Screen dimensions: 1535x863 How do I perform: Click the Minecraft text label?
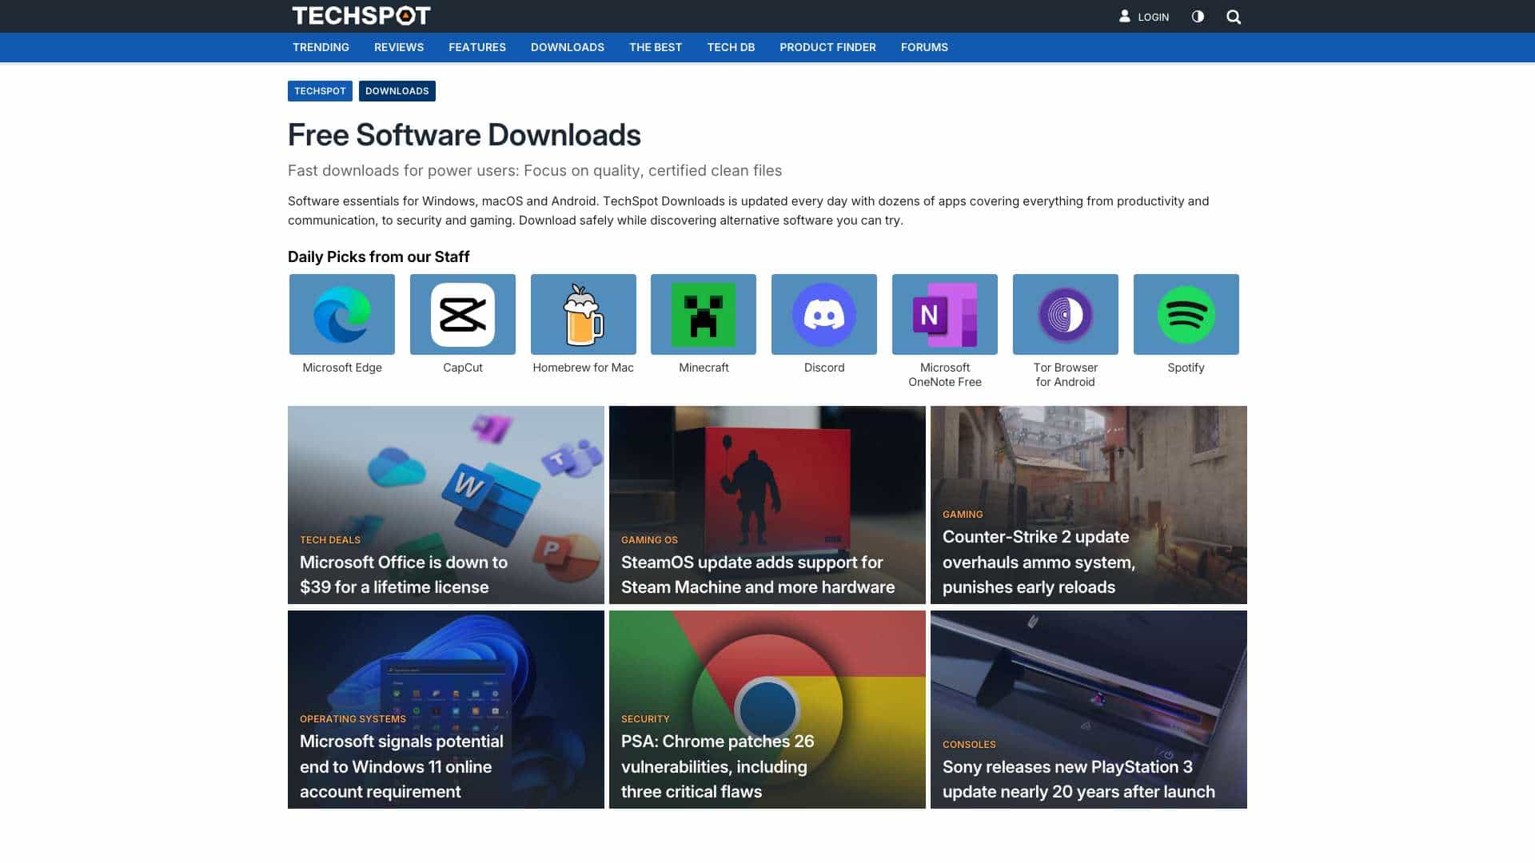(704, 368)
